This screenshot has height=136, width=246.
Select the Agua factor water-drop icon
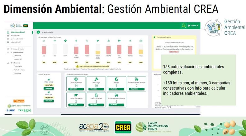tap(44, 41)
